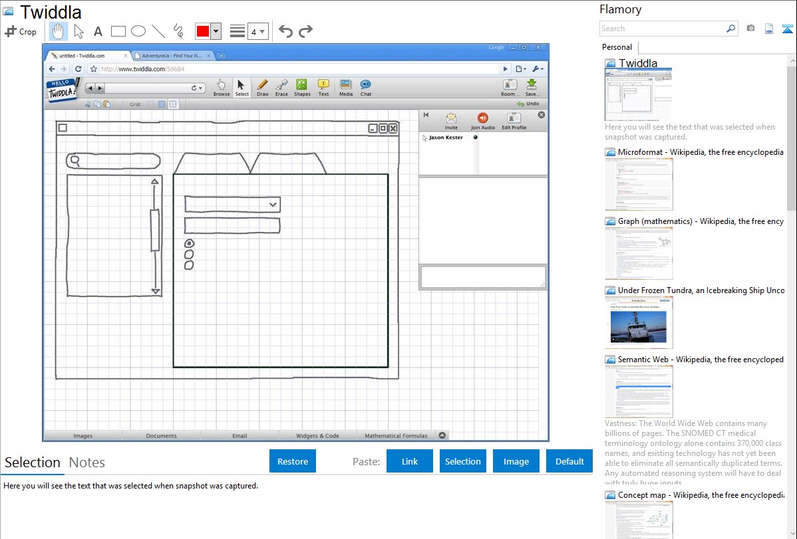
Task: Undo the last annotation
Action: pos(285,31)
